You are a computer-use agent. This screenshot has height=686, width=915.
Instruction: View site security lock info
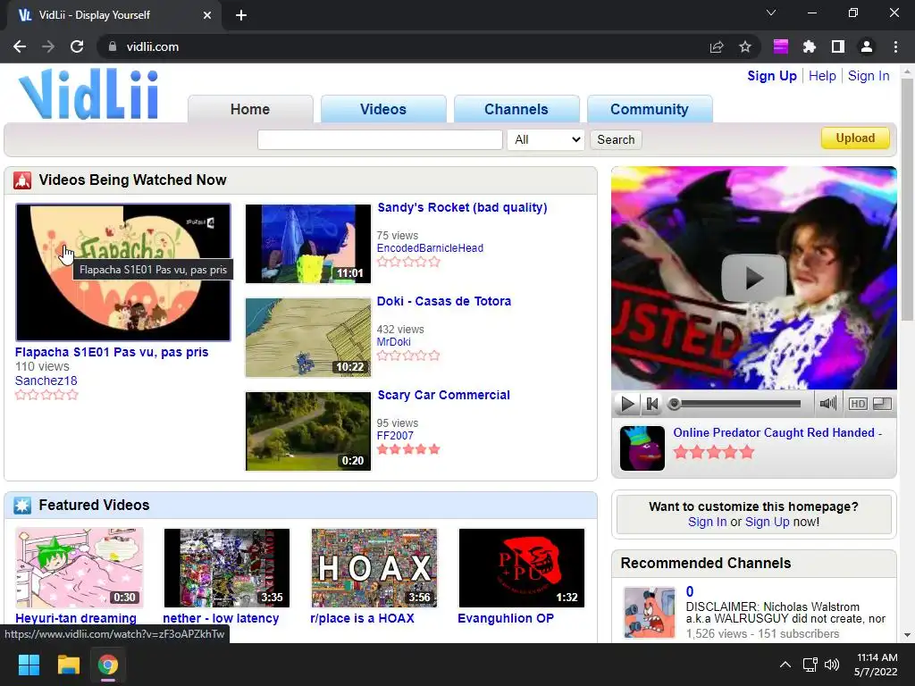coord(113,46)
